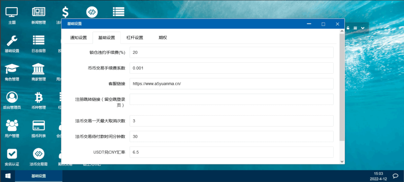The width and height of the screenshot is (404, 182).
Task: Click the vertical scrollbar thumb
Action: point(342,87)
